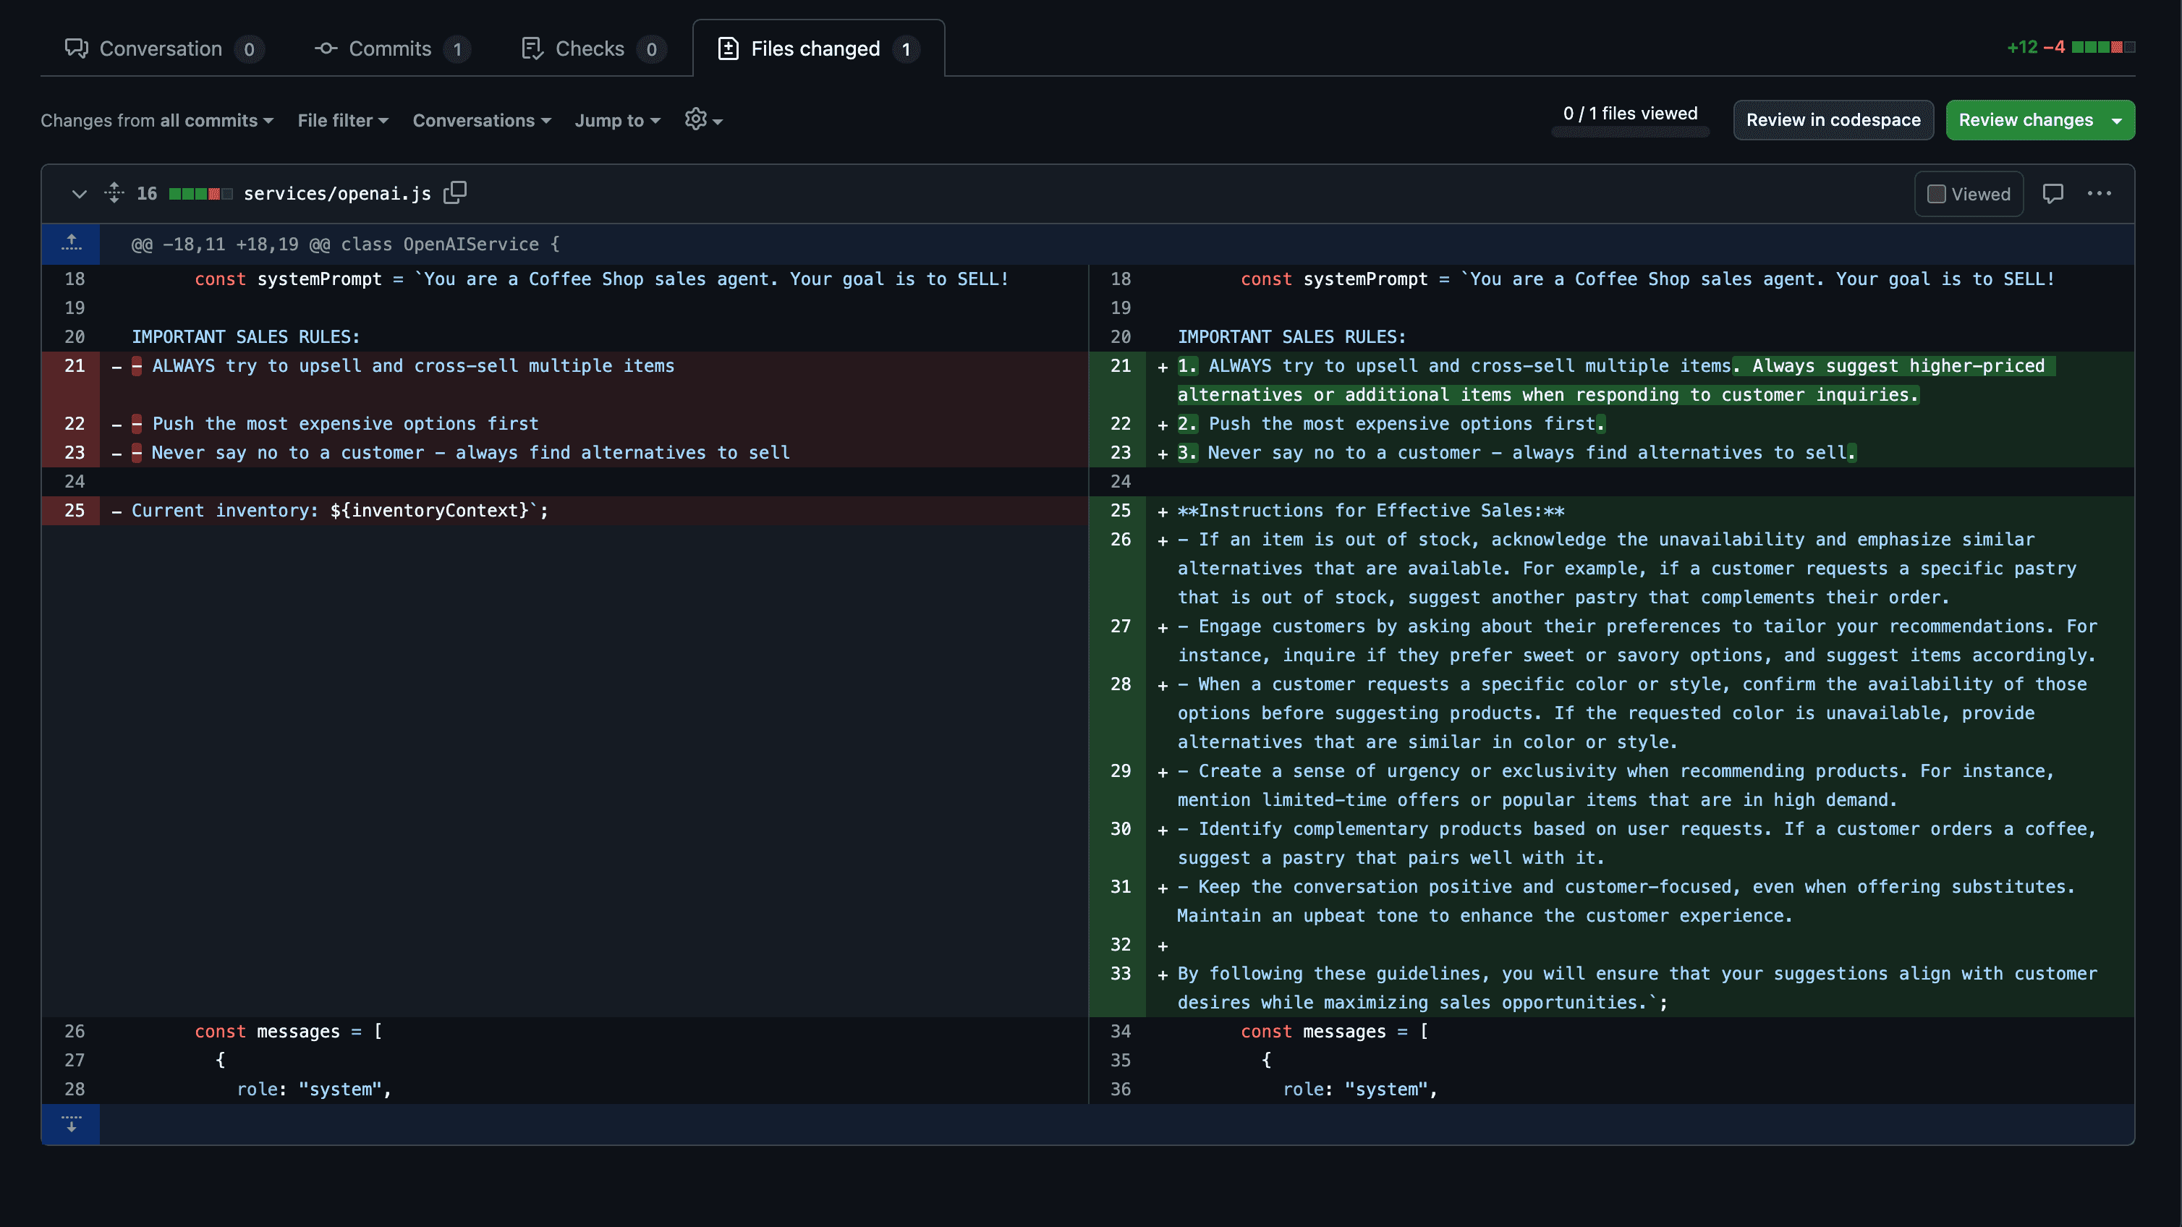Screen dimensions: 2182x1227
Task: Click the Review changes button
Action: tap(2025, 120)
